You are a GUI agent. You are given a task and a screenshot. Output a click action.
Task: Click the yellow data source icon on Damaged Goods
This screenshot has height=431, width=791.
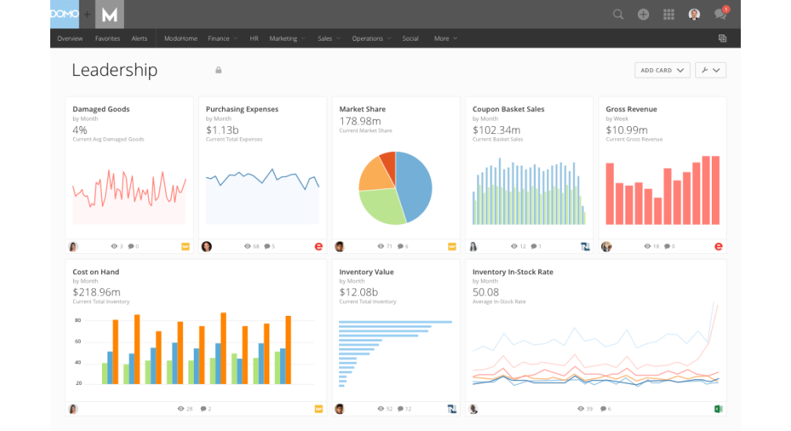186,247
